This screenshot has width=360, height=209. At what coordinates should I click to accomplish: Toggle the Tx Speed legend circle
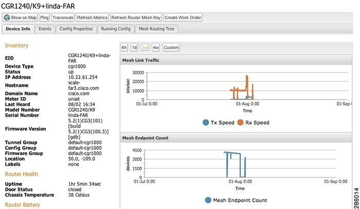206,123
